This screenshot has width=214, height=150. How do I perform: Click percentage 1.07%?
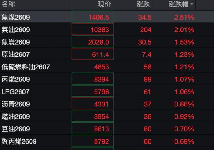coord(184,80)
